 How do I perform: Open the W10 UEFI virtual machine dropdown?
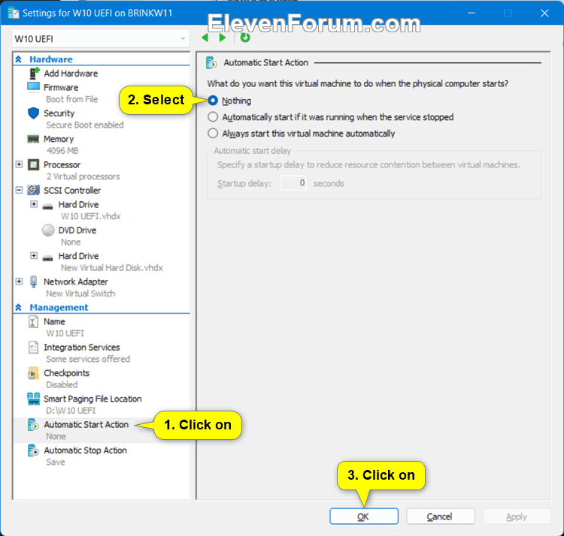tap(101, 38)
